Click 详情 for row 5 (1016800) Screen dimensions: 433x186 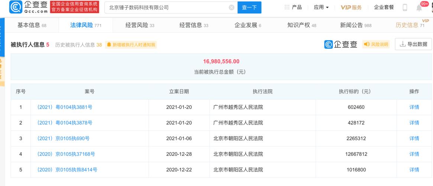[414, 170]
